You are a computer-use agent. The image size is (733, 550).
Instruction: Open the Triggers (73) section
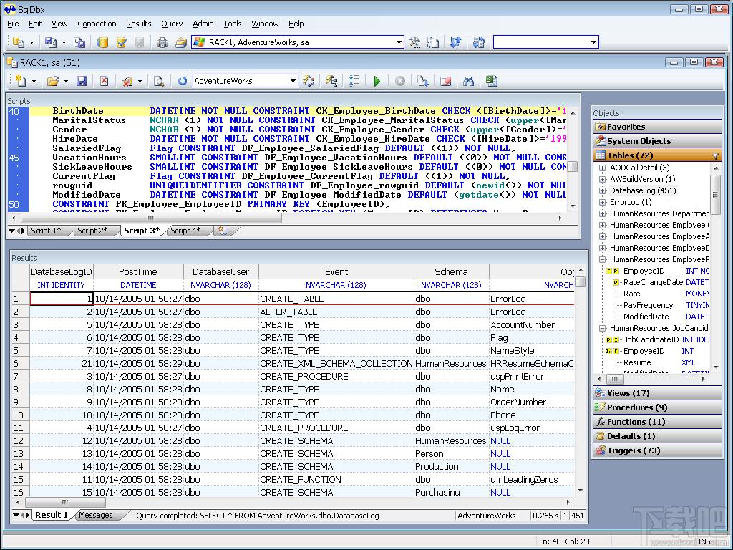(x=658, y=451)
